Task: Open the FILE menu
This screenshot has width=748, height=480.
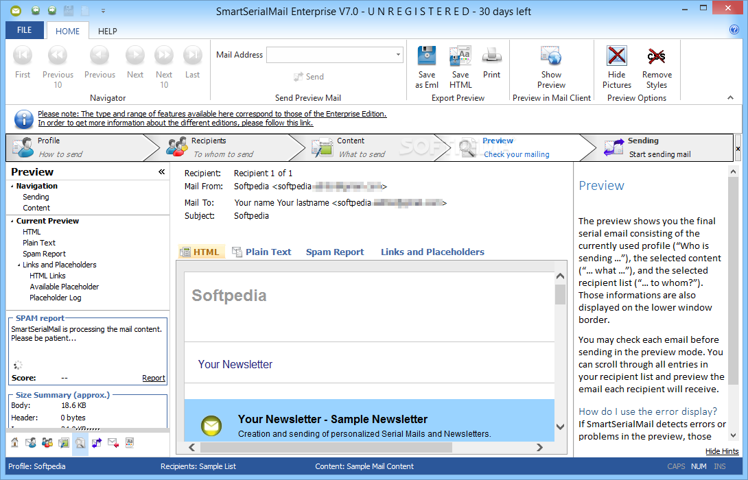Action: (x=24, y=30)
